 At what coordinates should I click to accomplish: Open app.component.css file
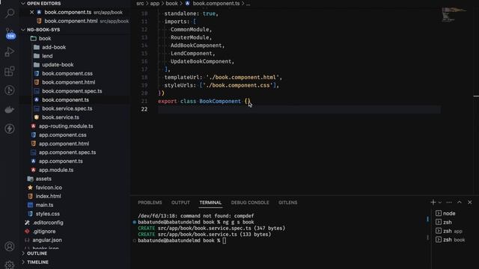[x=62, y=134]
